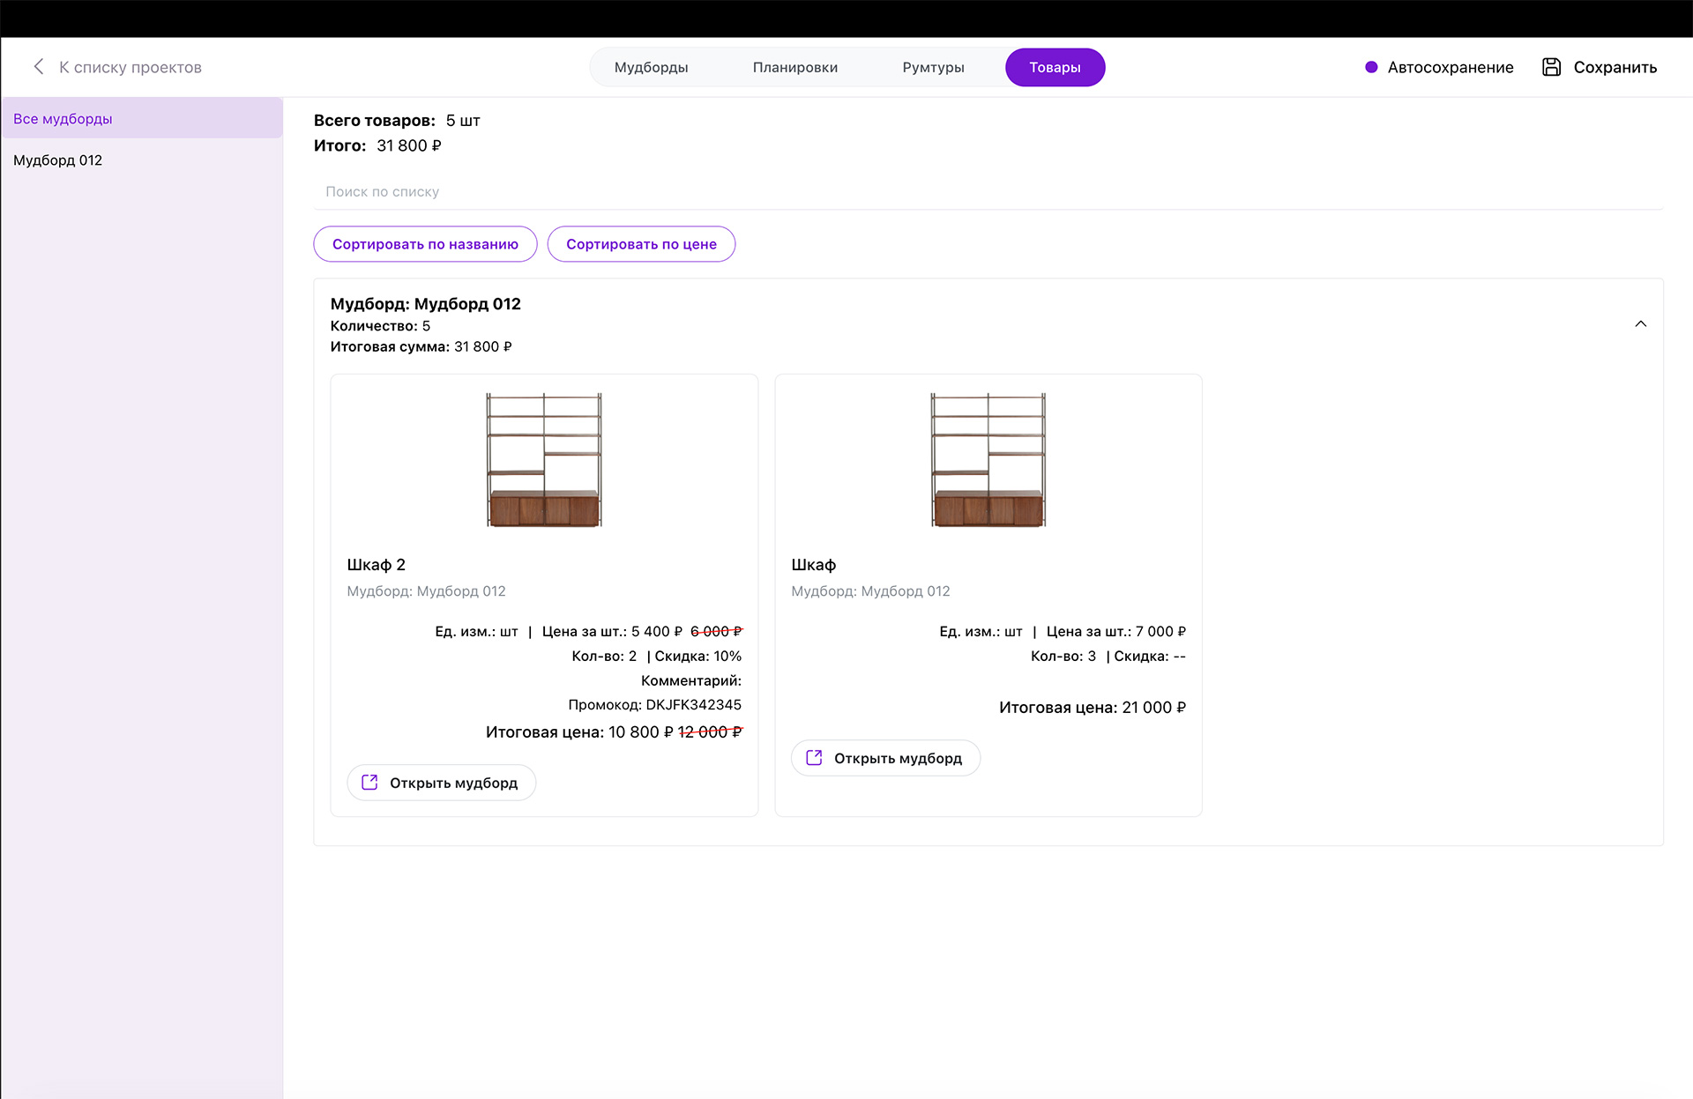The height and width of the screenshot is (1099, 1693).
Task: Click the autosave status dot
Action: tap(1371, 67)
